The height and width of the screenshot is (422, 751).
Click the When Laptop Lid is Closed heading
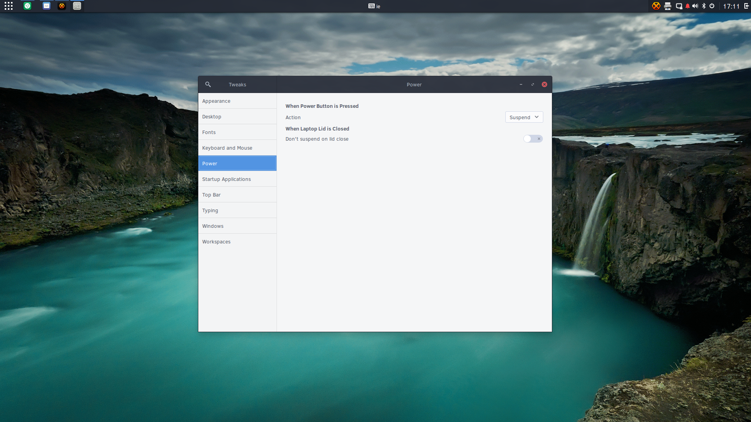point(317,129)
